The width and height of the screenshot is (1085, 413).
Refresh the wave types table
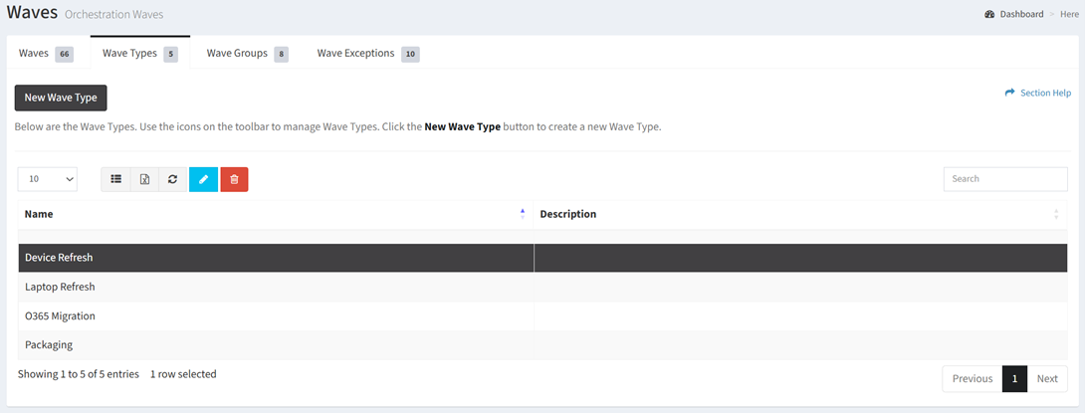click(x=172, y=179)
